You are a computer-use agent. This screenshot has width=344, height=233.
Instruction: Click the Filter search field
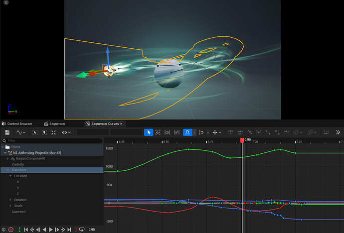click(x=50, y=141)
